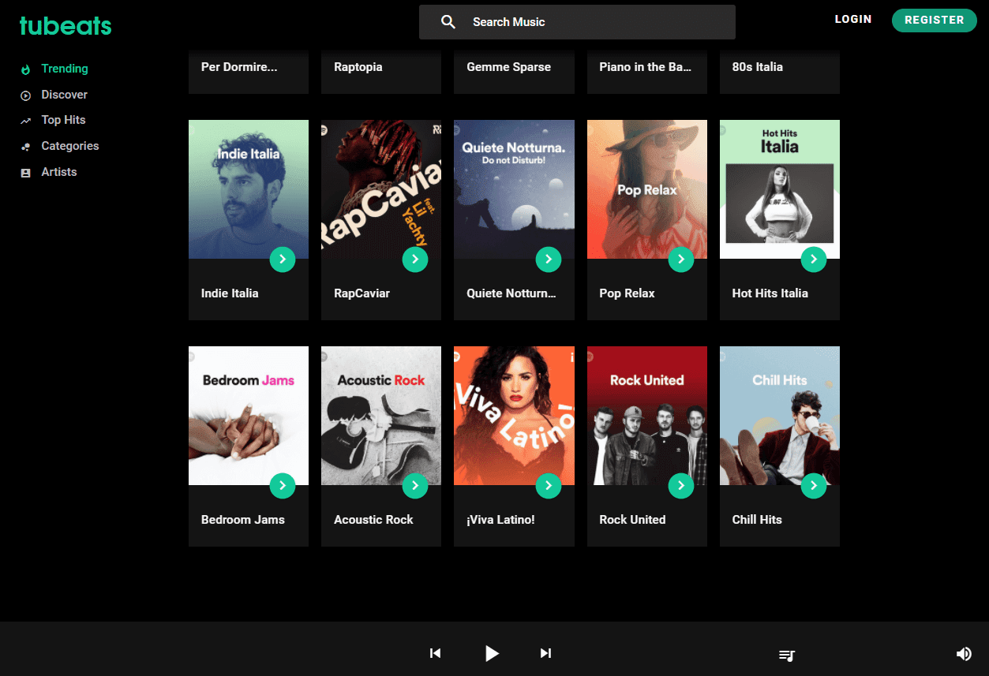Open the Indie Italia playlist arrow
Viewport: 989px width, 676px height.
click(x=283, y=259)
